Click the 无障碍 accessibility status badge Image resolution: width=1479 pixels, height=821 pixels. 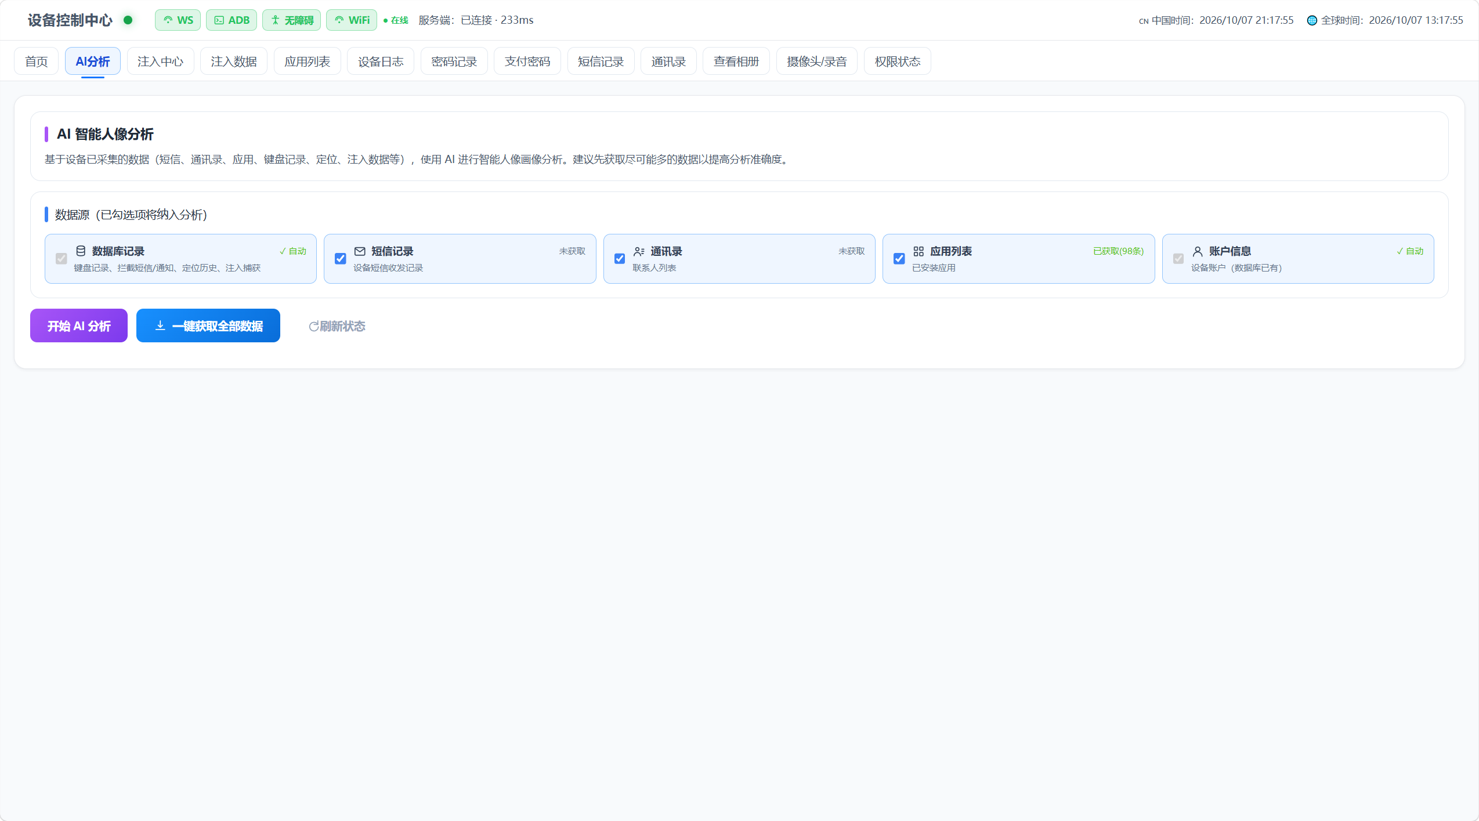[x=291, y=20]
